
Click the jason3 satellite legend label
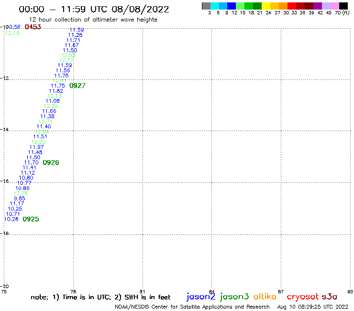pyautogui.click(x=234, y=297)
